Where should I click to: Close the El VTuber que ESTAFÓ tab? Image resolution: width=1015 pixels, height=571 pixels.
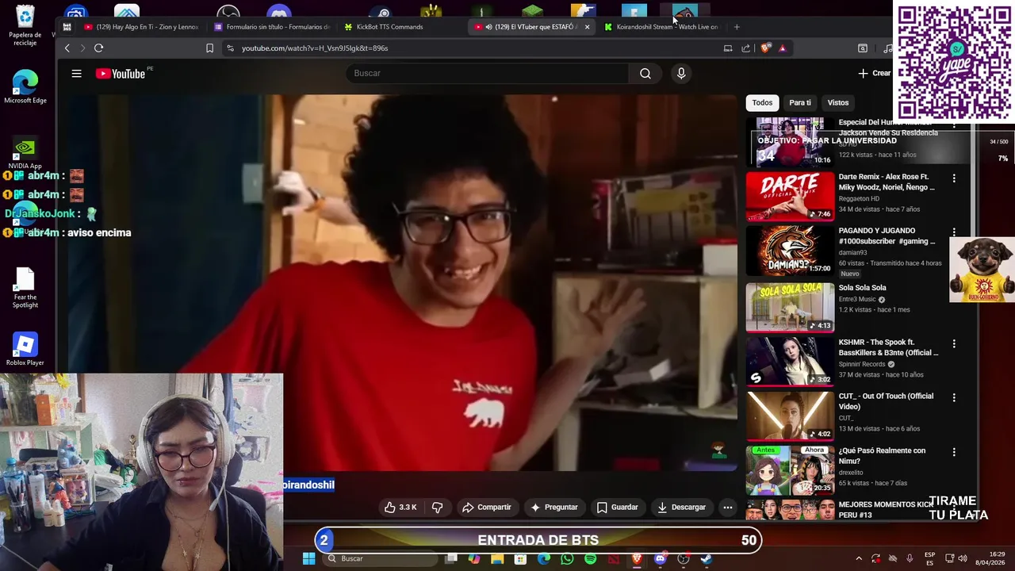coord(587,27)
